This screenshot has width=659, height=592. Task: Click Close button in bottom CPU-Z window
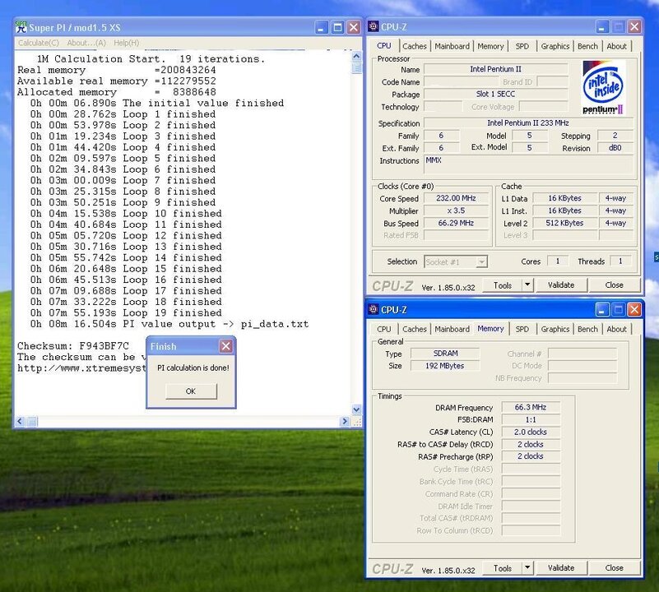point(614,568)
